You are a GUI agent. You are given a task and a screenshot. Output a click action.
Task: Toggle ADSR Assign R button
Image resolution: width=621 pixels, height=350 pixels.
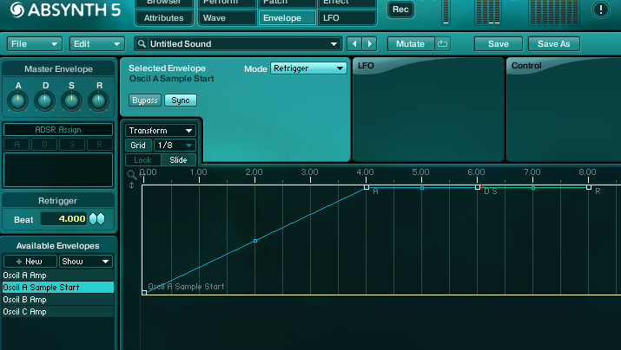point(99,145)
